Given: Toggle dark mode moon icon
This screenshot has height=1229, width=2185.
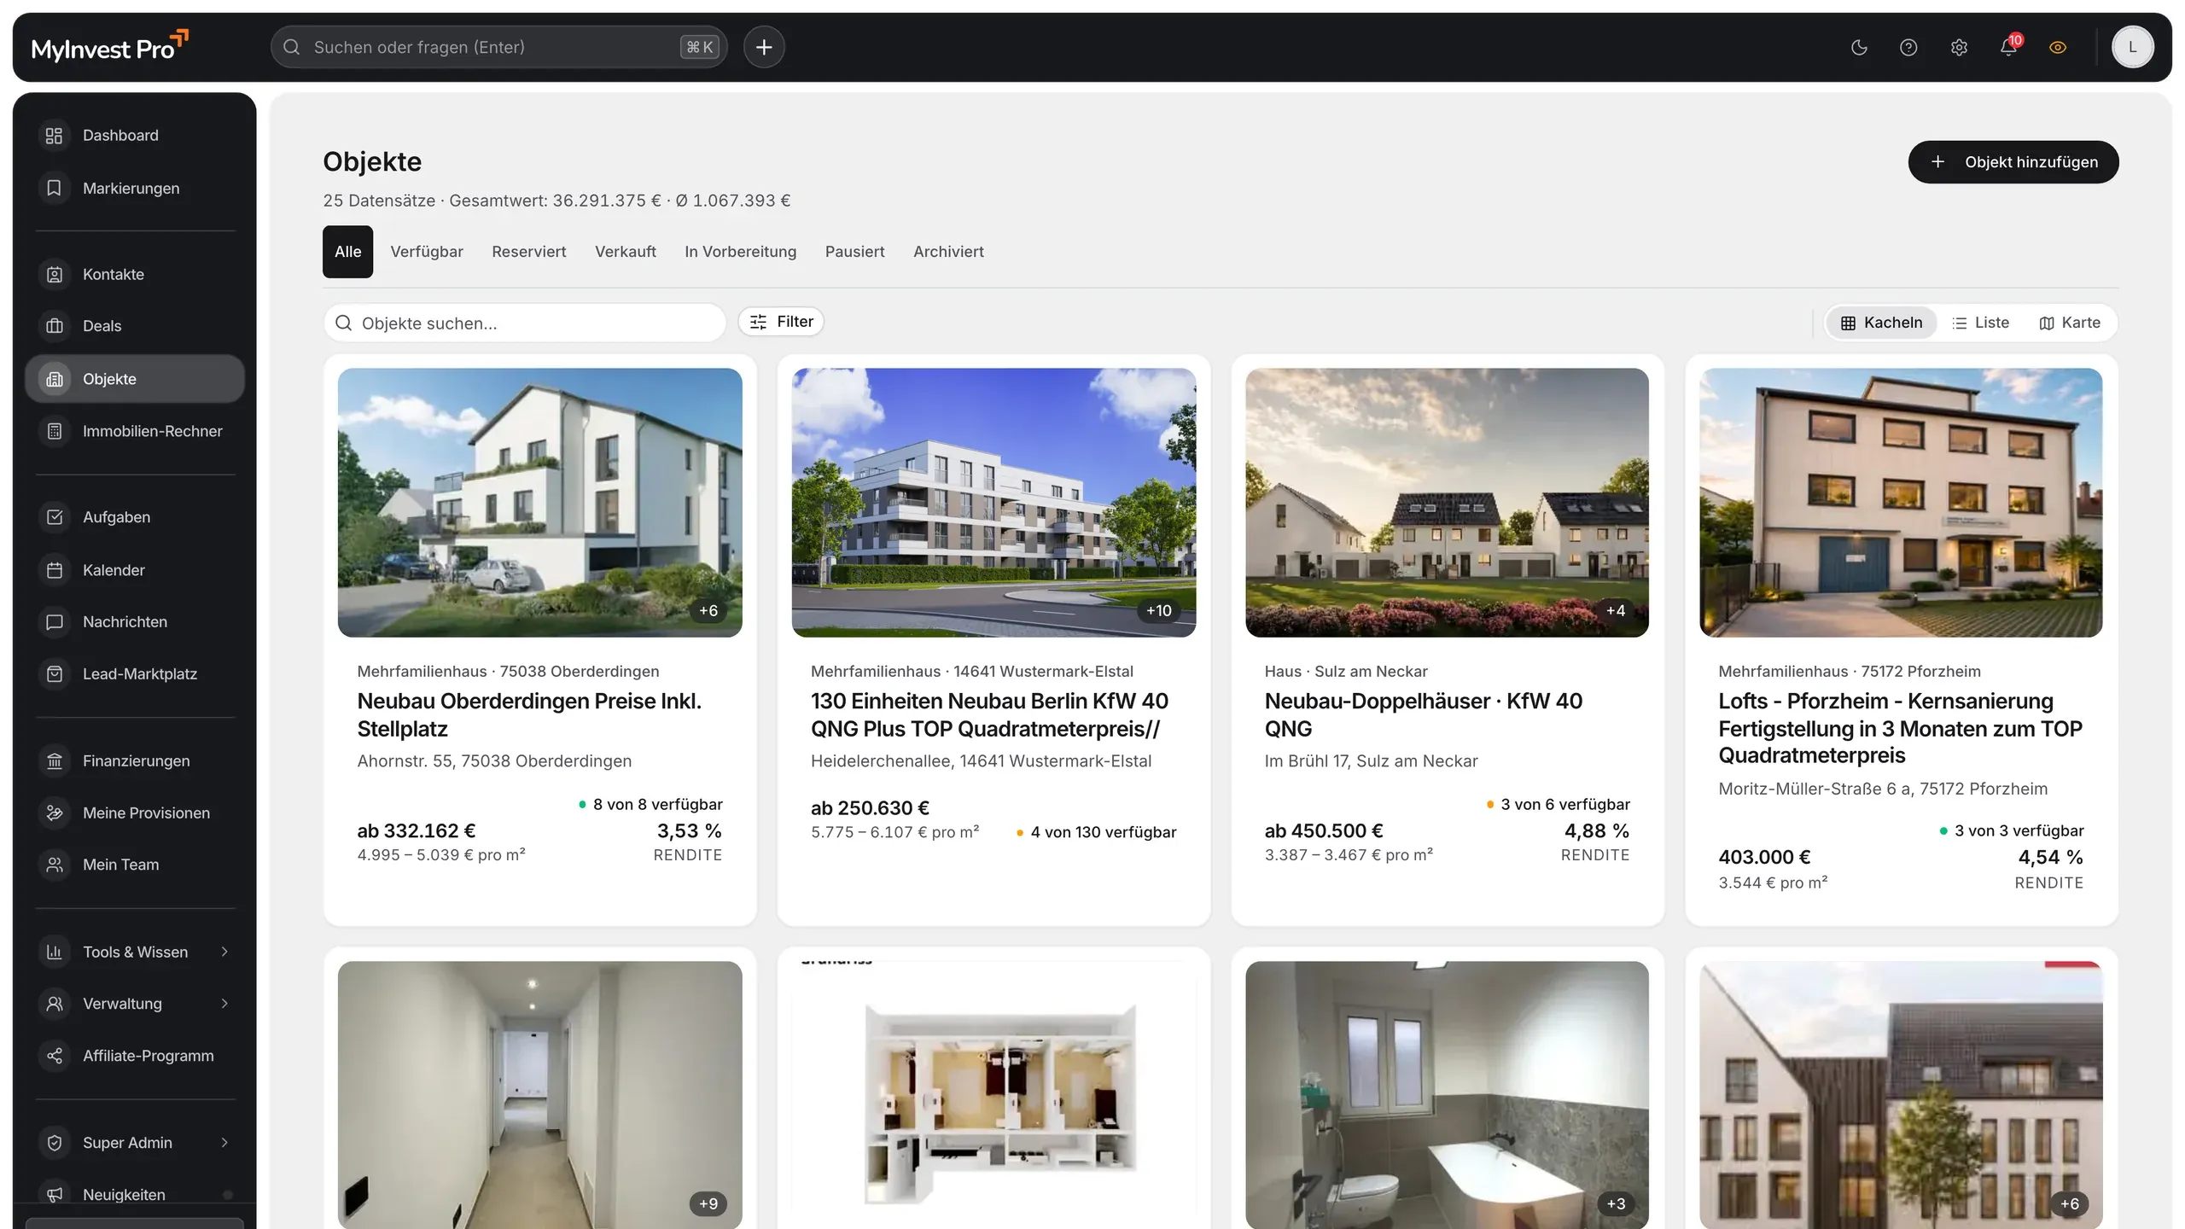Looking at the screenshot, I should [1859, 48].
